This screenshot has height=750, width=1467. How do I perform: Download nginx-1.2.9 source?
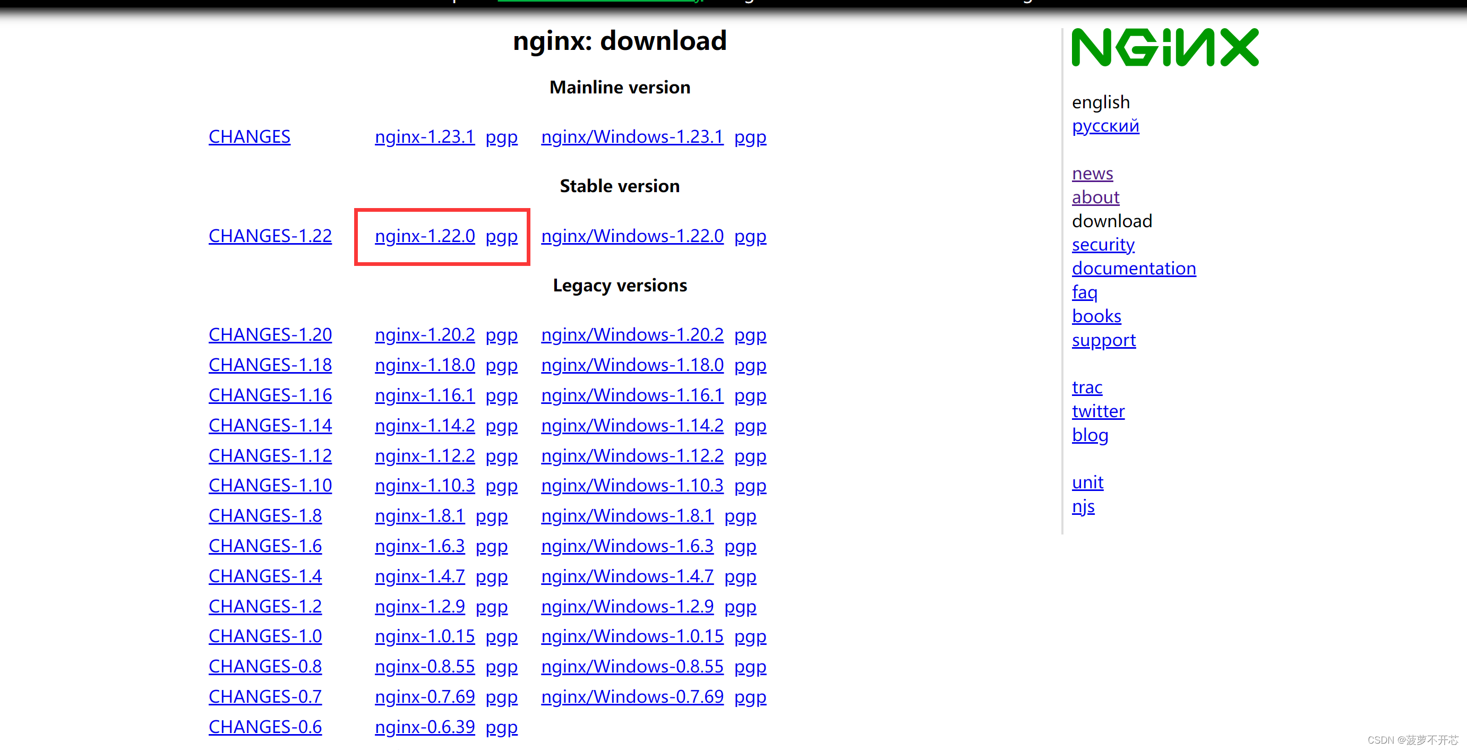(420, 606)
